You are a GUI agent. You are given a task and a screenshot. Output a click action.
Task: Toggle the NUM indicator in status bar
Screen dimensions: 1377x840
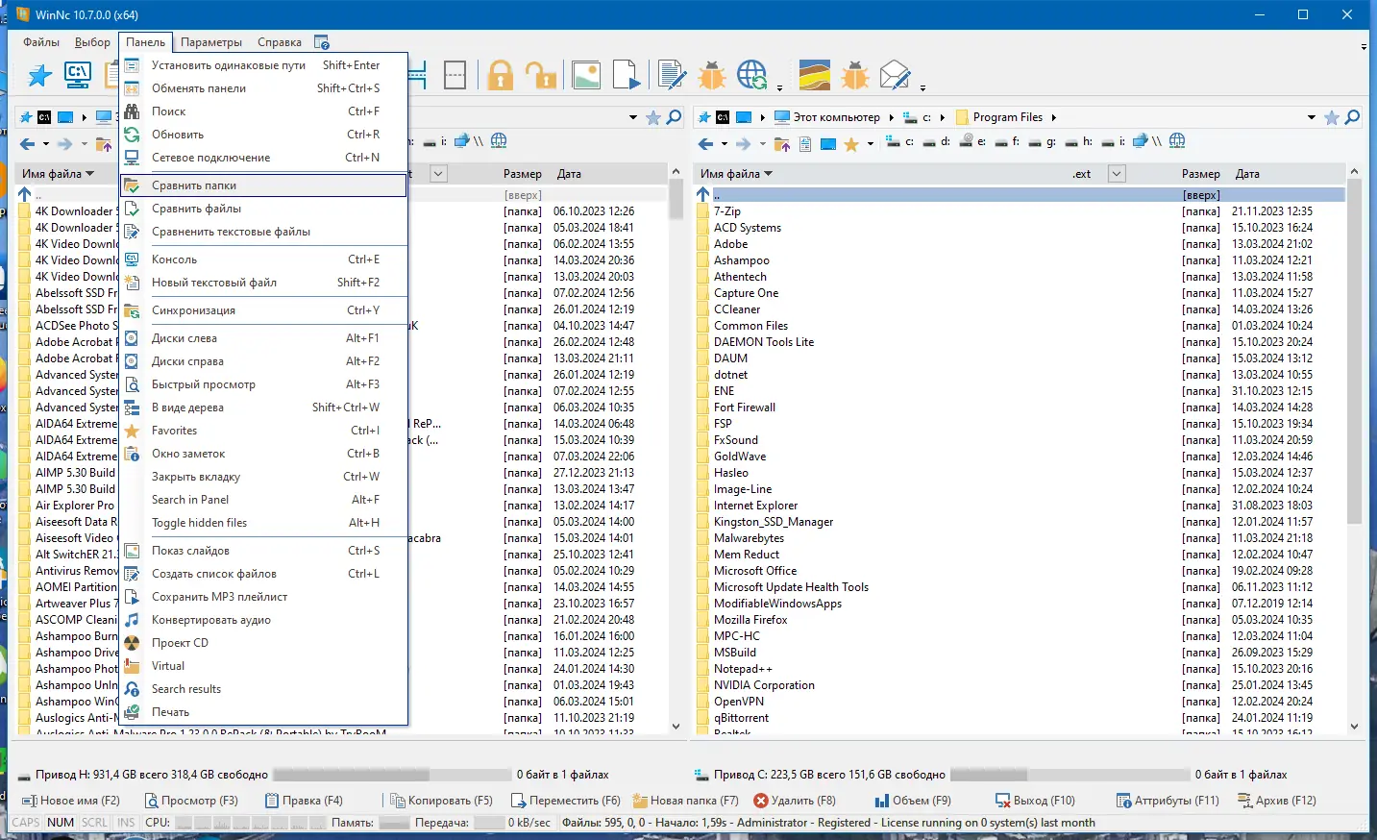61,823
